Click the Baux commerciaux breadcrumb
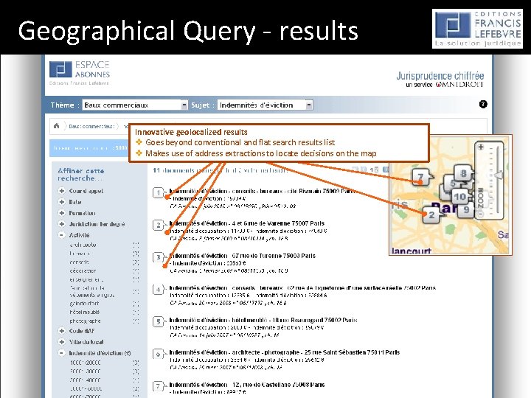The image size is (531, 398). point(91,126)
